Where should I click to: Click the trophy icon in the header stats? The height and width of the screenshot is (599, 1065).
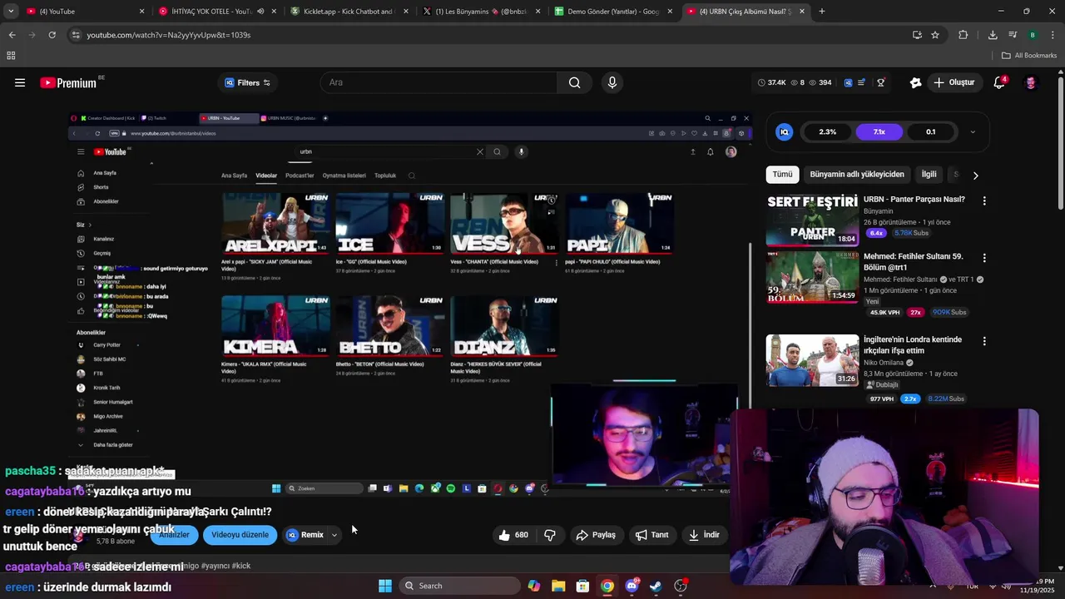(880, 82)
